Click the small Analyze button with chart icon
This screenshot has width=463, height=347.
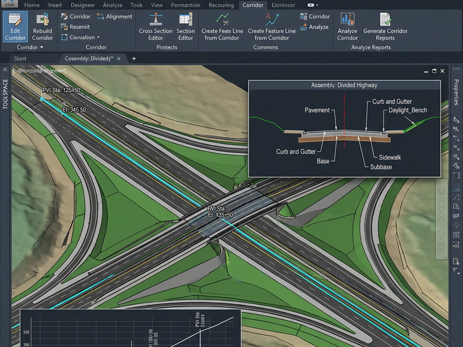pyautogui.click(x=314, y=27)
